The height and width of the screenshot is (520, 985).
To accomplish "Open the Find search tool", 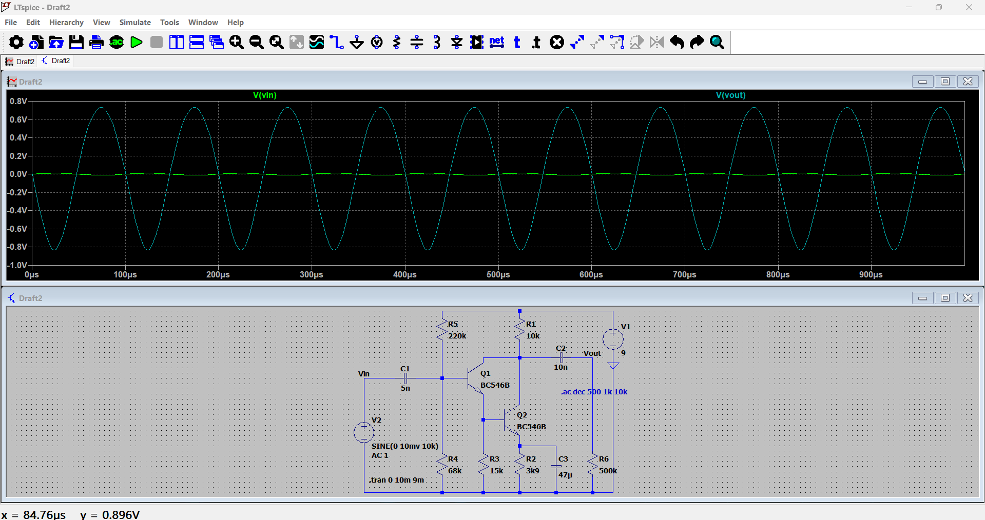I will click(x=717, y=42).
